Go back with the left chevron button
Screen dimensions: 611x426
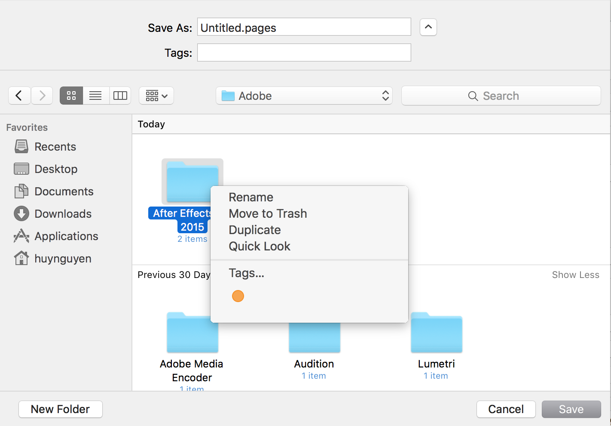(x=19, y=96)
